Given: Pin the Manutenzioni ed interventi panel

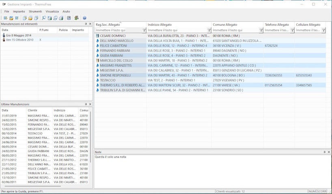Looking at the screenshot, I should [86, 24].
